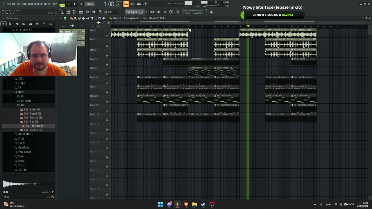372x209 pixels.
Task: Open the browser plugin database icon
Action: point(17,24)
